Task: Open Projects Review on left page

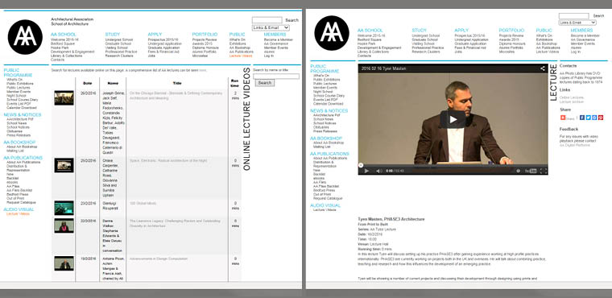Action: click(x=204, y=39)
